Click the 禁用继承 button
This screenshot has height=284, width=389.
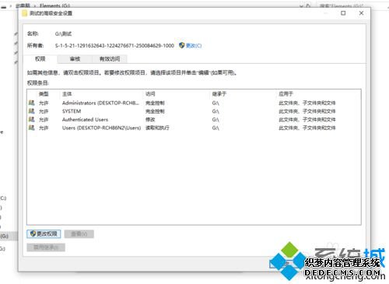tap(46, 247)
